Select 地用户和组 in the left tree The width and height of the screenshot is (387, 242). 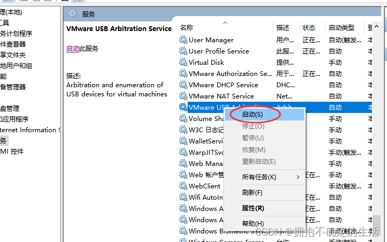16,66
